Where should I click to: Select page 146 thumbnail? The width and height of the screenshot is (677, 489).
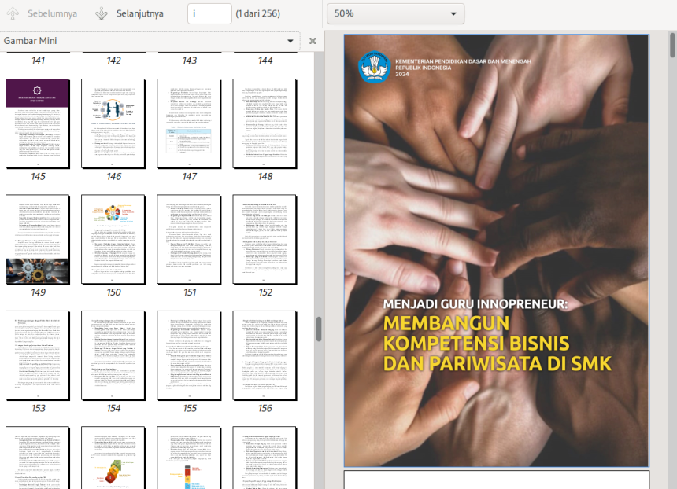coord(113,123)
